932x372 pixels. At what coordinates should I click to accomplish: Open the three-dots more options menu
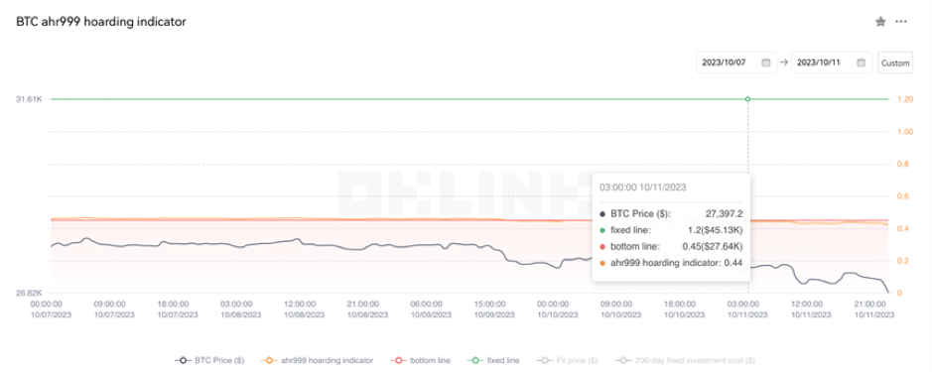901,22
